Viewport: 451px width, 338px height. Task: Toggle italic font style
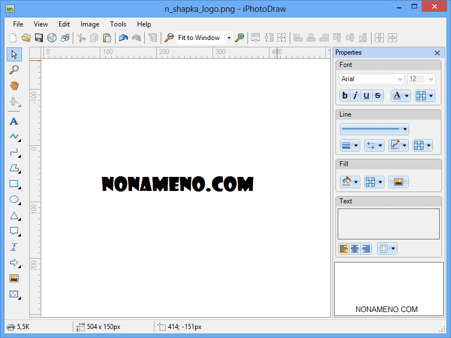[356, 96]
